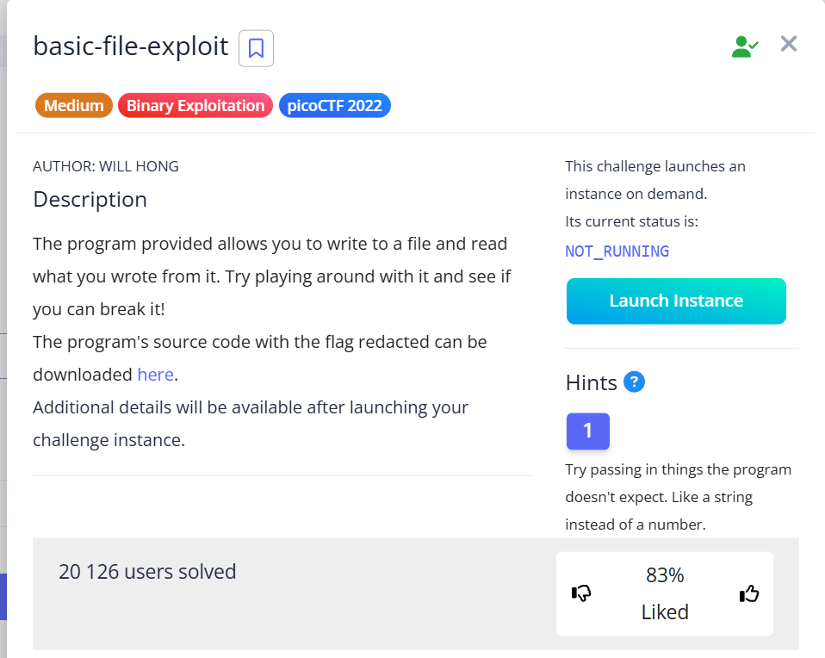The width and height of the screenshot is (825, 658).
Task: Click the NOT_RUNNING instance status text
Action: coord(617,251)
